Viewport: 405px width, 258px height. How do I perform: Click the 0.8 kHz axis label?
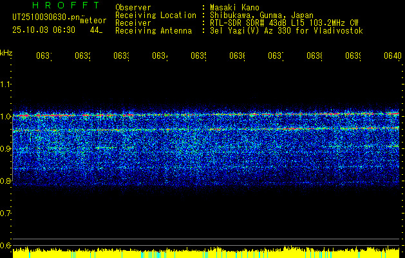tap(6, 181)
